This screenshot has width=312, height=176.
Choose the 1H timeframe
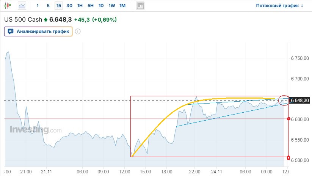point(80,6)
